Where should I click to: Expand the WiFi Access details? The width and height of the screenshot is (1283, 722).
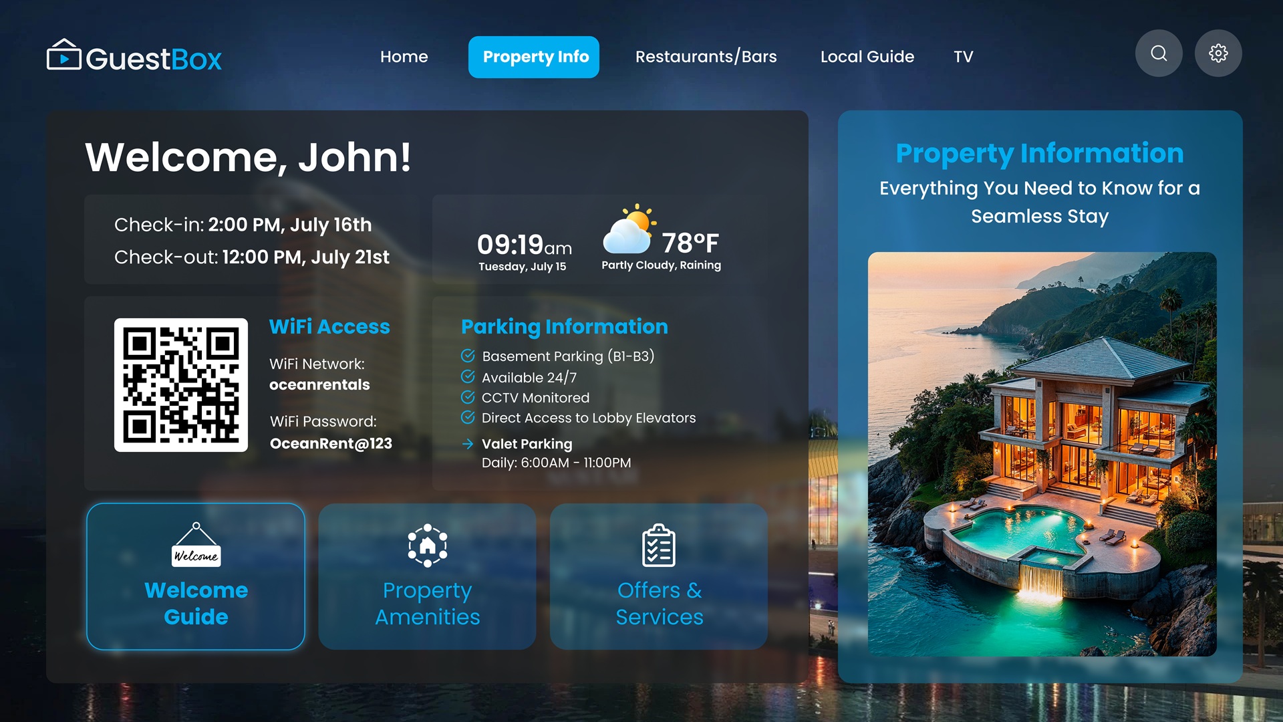click(329, 327)
